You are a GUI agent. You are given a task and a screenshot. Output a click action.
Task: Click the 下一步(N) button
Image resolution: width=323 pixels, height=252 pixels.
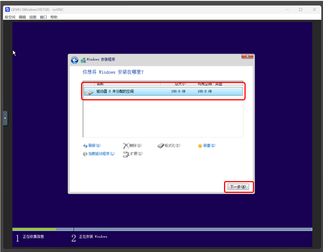pos(238,187)
